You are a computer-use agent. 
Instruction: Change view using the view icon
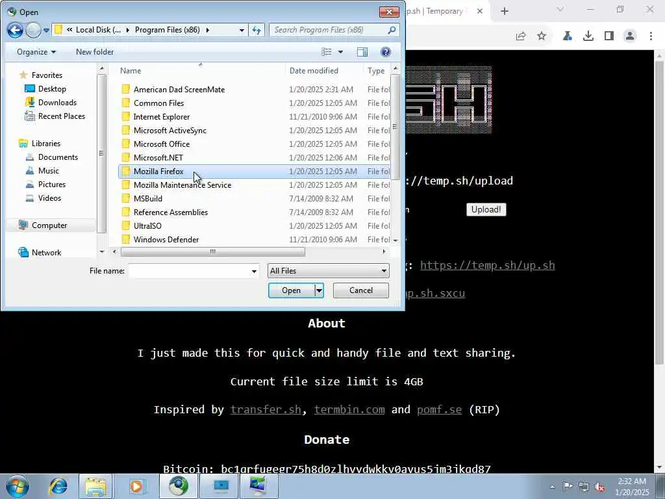click(327, 52)
